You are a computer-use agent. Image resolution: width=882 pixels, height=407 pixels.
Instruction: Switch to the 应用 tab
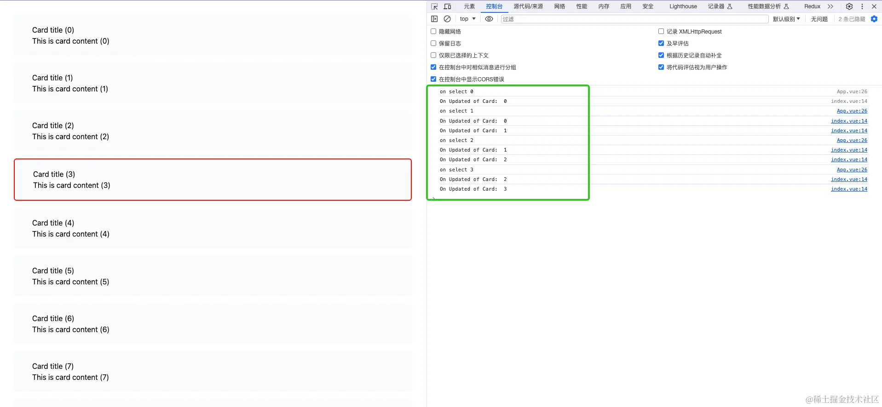coord(626,6)
